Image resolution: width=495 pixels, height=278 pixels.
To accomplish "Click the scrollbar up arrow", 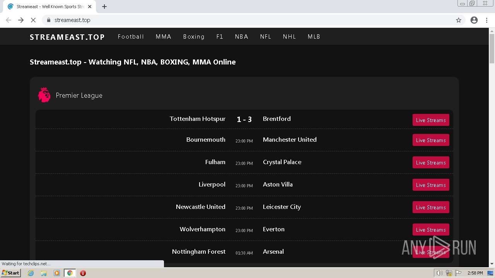I will [492, 31].
